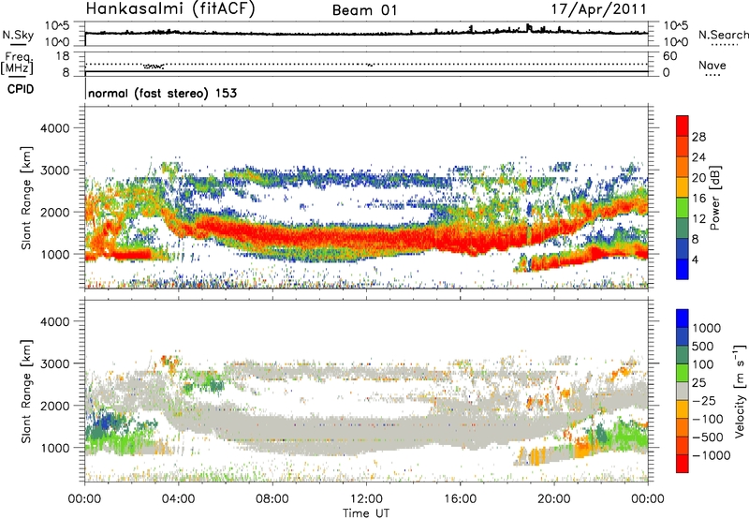Click the normal (fast stereo) 153 text
The height and width of the screenshot is (519, 749).
coord(162,93)
